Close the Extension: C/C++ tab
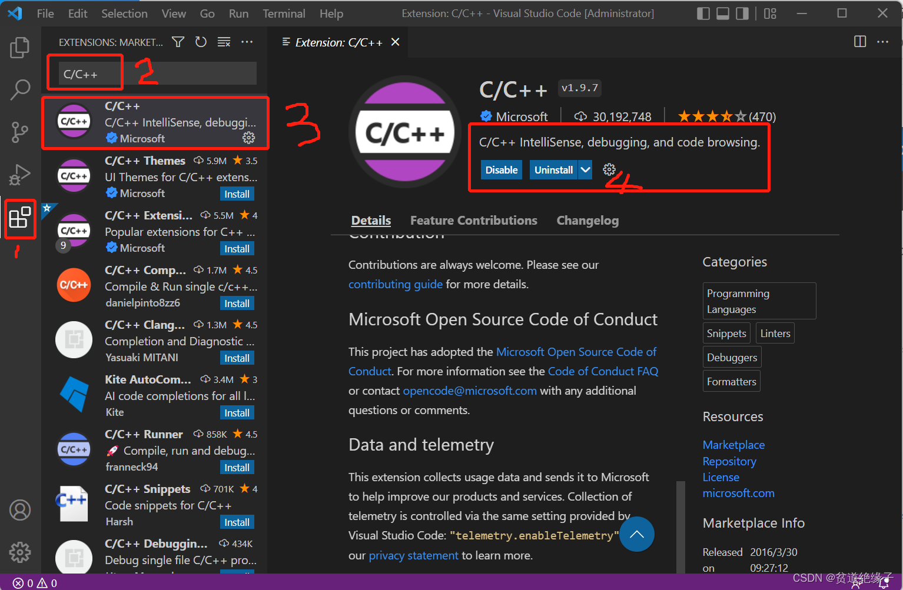The width and height of the screenshot is (903, 590). (x=396, y=42)
